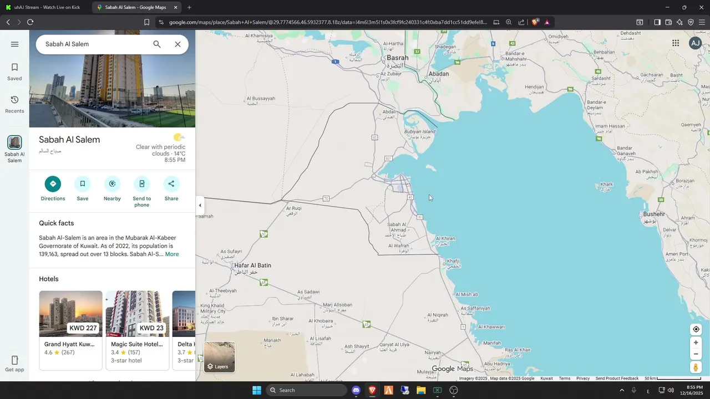The image size is (710, 399).
Task: Open File Explorer from the taskbar
Action: click(421, 390)
